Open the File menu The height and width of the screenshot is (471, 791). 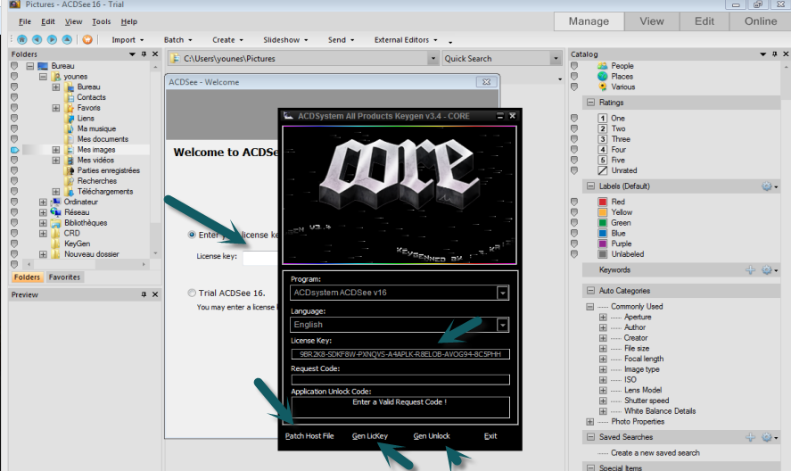(25, 21)
